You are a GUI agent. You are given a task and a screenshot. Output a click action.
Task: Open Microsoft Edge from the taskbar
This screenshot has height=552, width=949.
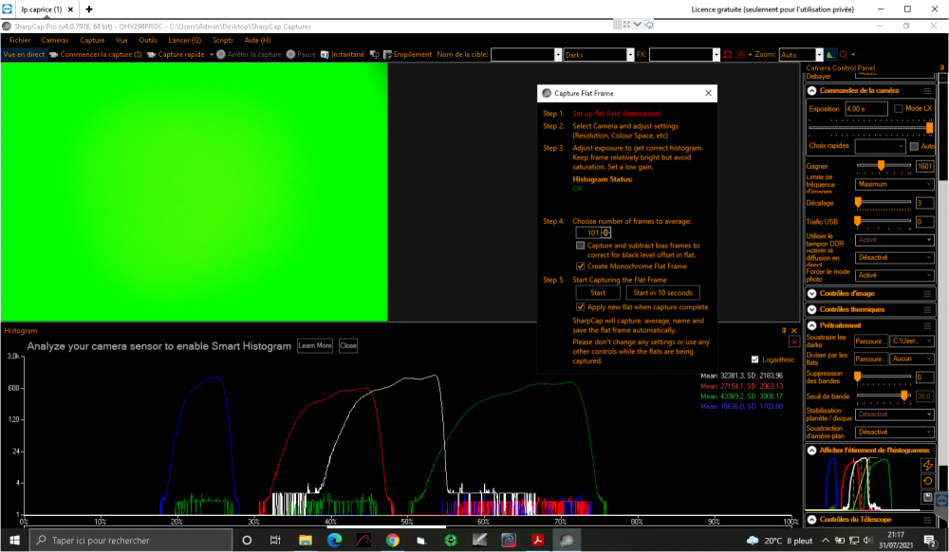point(334,541)
